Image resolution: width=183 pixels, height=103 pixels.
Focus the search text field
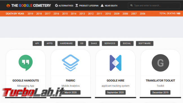tap(154, 5)
